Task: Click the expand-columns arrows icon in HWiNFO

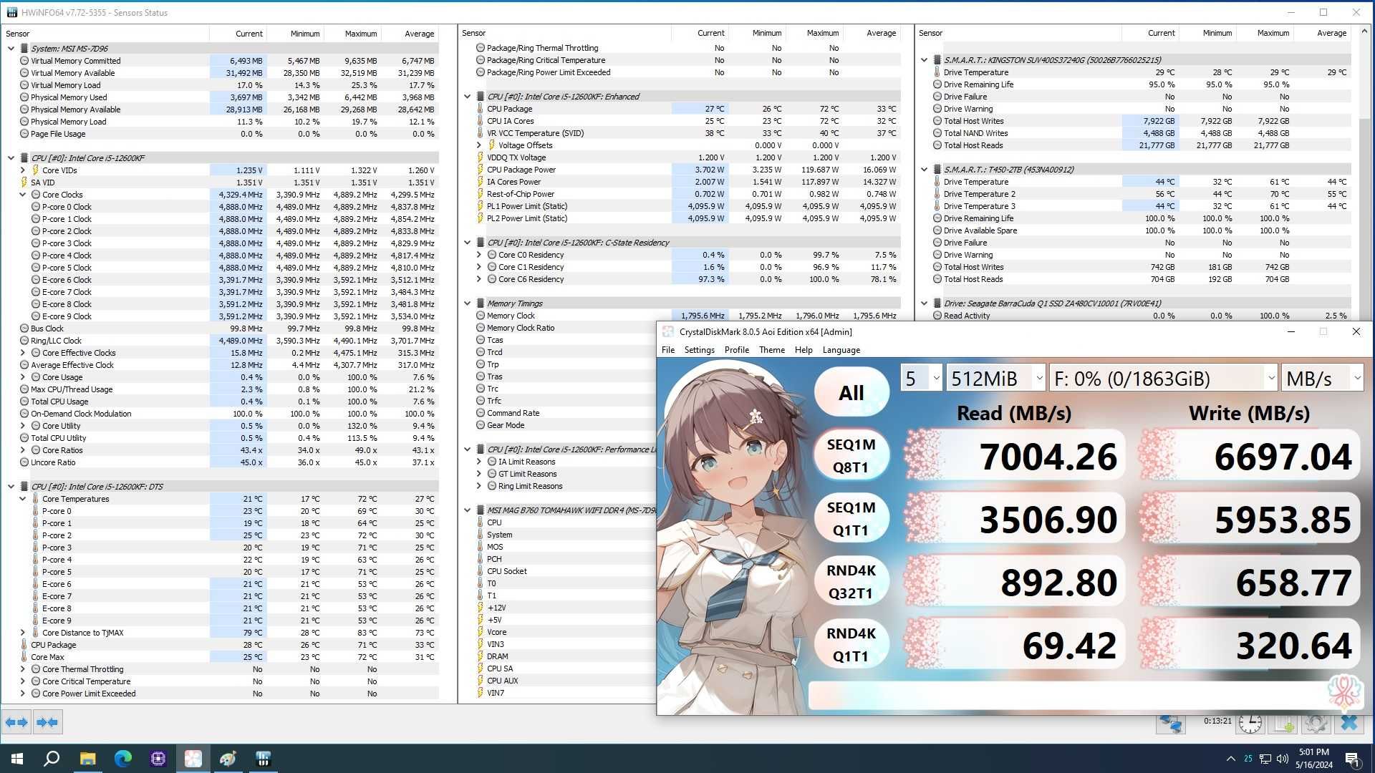Action: tap(16, 722)
